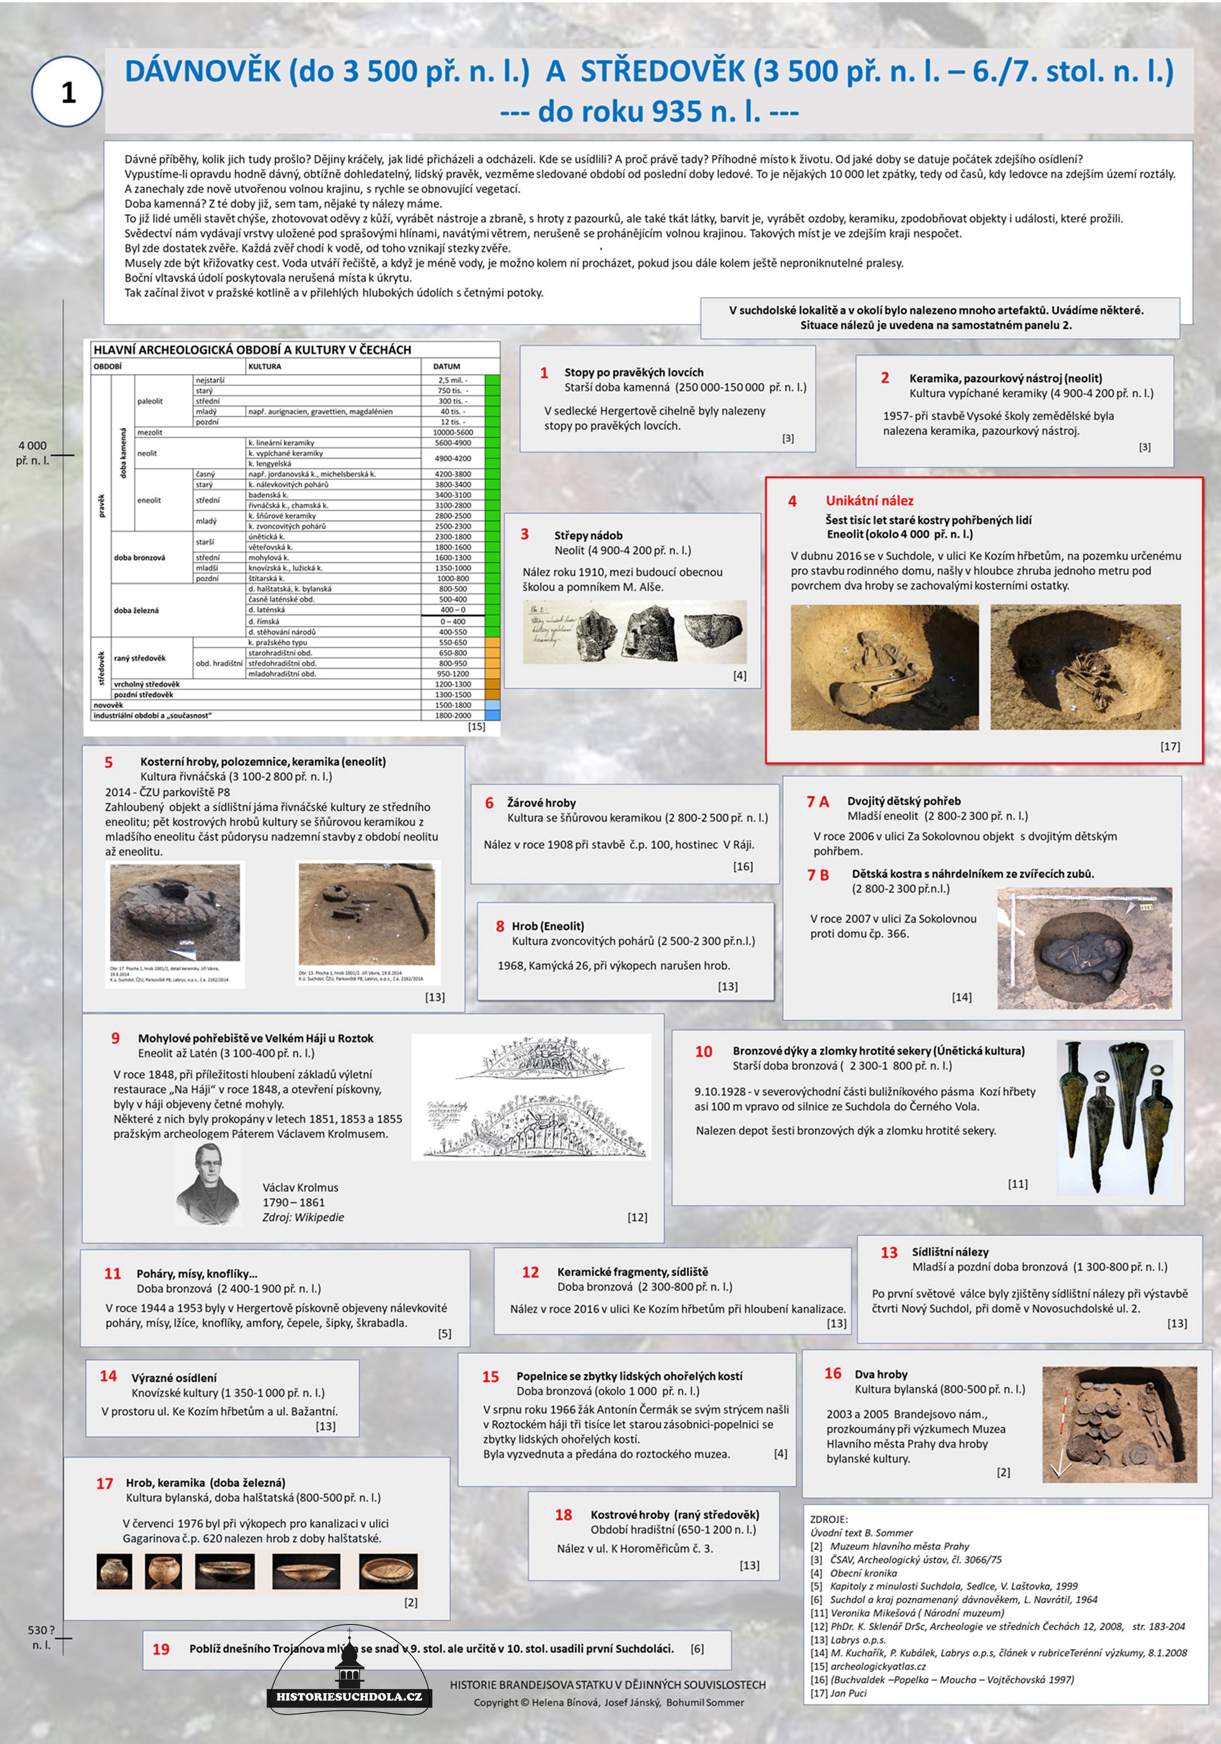Click the 'Stopy po pravěkých lovcích' heading

634,372
